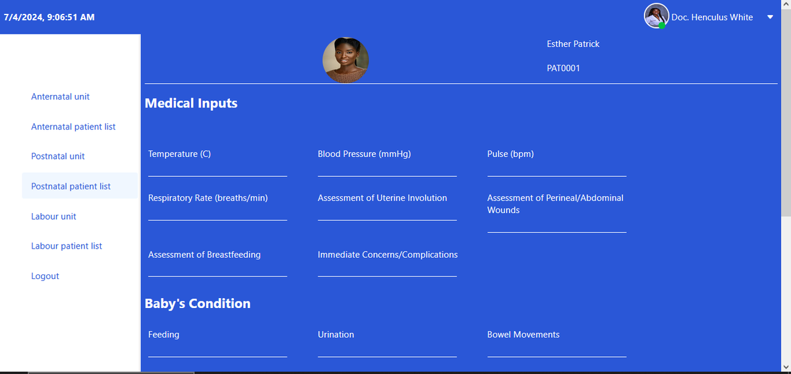Go to Anternatal unit
Screen dimensions: 791x374
(x=61, y=96)
